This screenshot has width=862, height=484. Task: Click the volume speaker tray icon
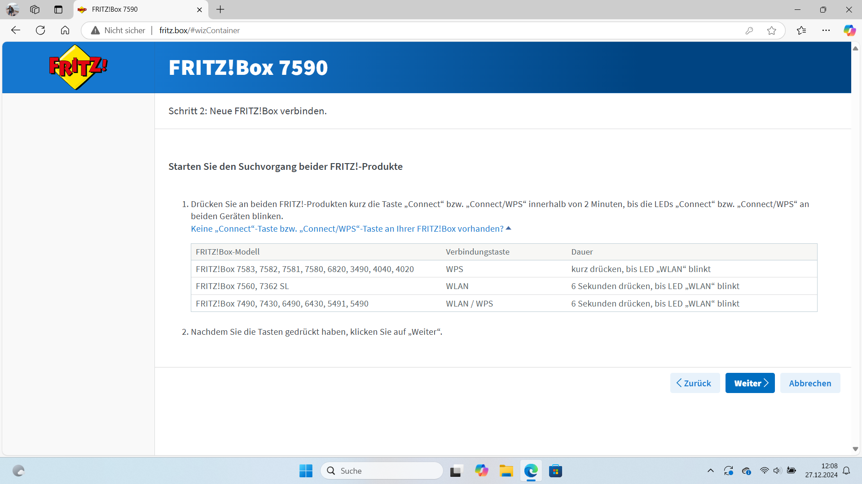[778, 471]
